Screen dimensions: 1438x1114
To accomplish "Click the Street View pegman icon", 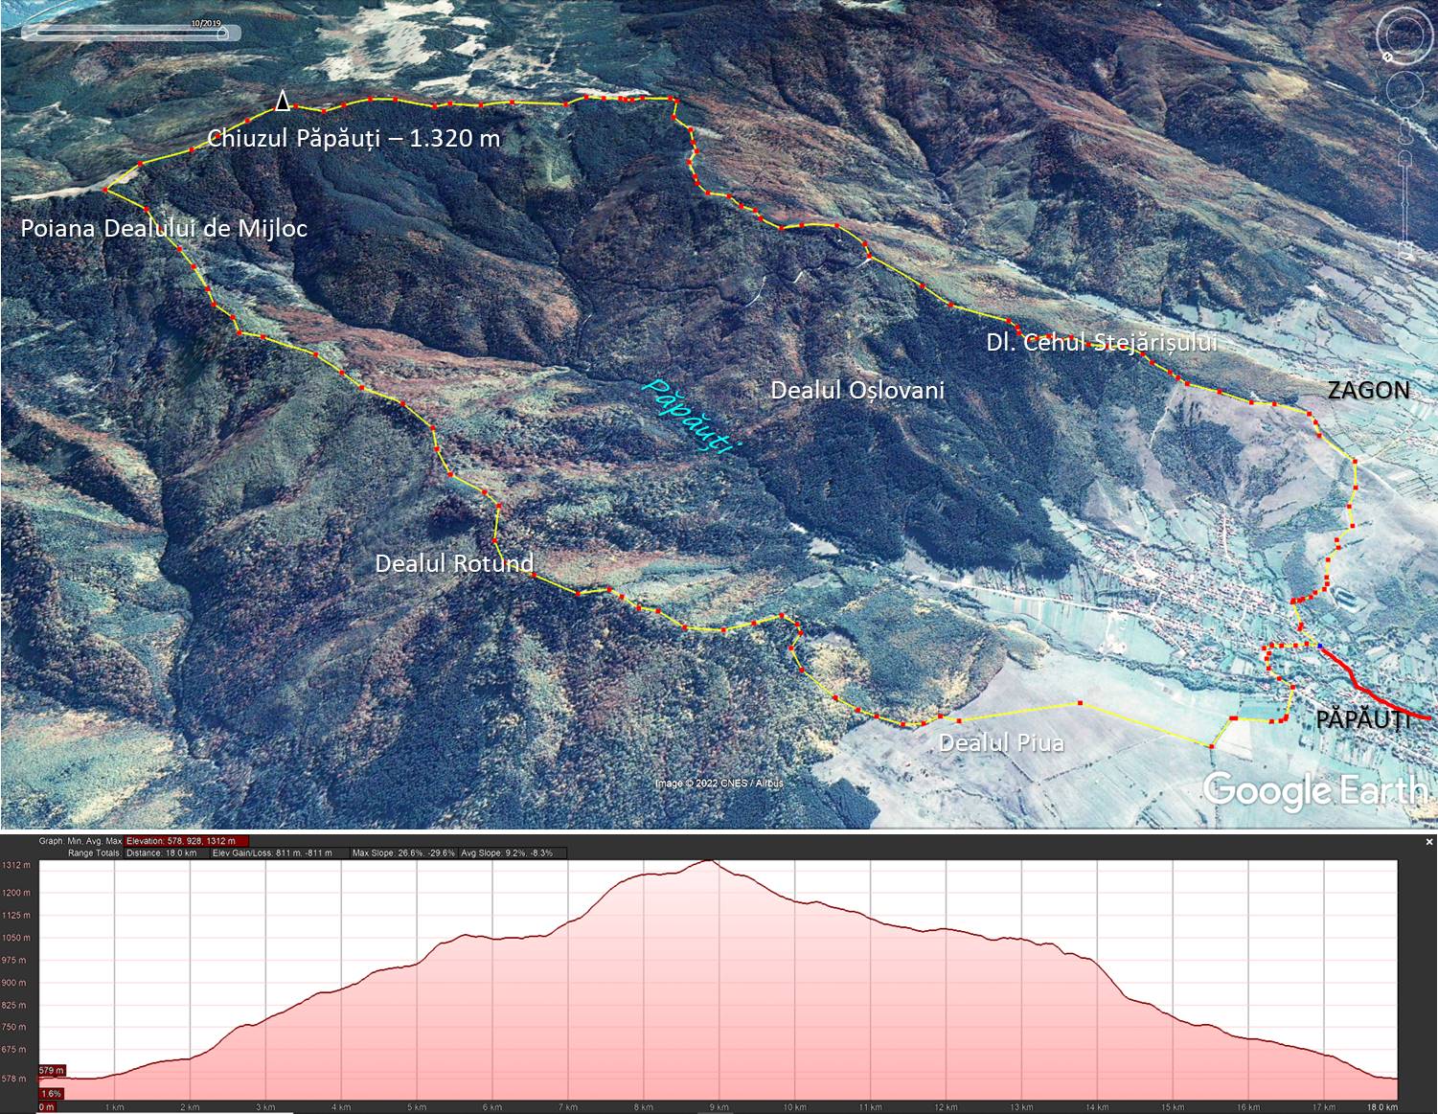I will tap(1404, 130).
